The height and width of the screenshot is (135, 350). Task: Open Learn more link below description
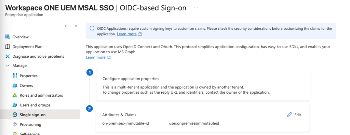[x=96, y=57]
